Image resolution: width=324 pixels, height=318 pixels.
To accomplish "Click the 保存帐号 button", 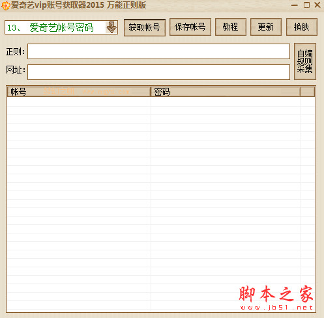I will coord(190,27).
